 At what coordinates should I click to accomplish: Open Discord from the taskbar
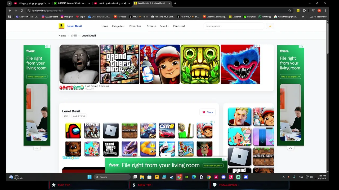coord(224,177)
